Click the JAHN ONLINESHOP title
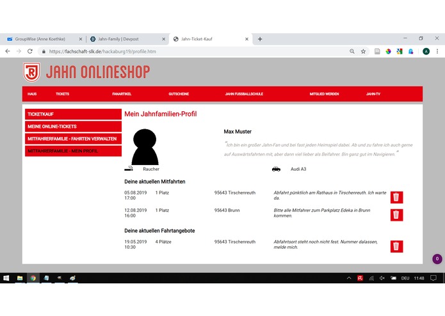Viewport: 445px width, 316px height. [x=98, y=72]
